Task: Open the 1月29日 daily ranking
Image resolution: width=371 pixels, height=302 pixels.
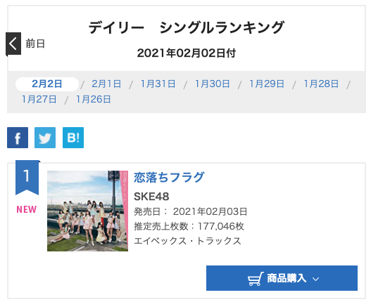Action: point(267,84)
